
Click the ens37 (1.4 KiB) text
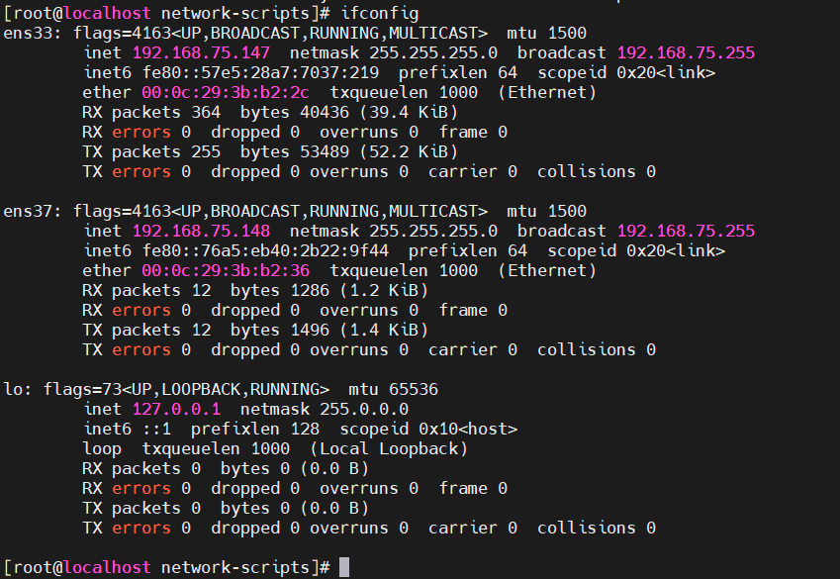(x=384, y=330)
